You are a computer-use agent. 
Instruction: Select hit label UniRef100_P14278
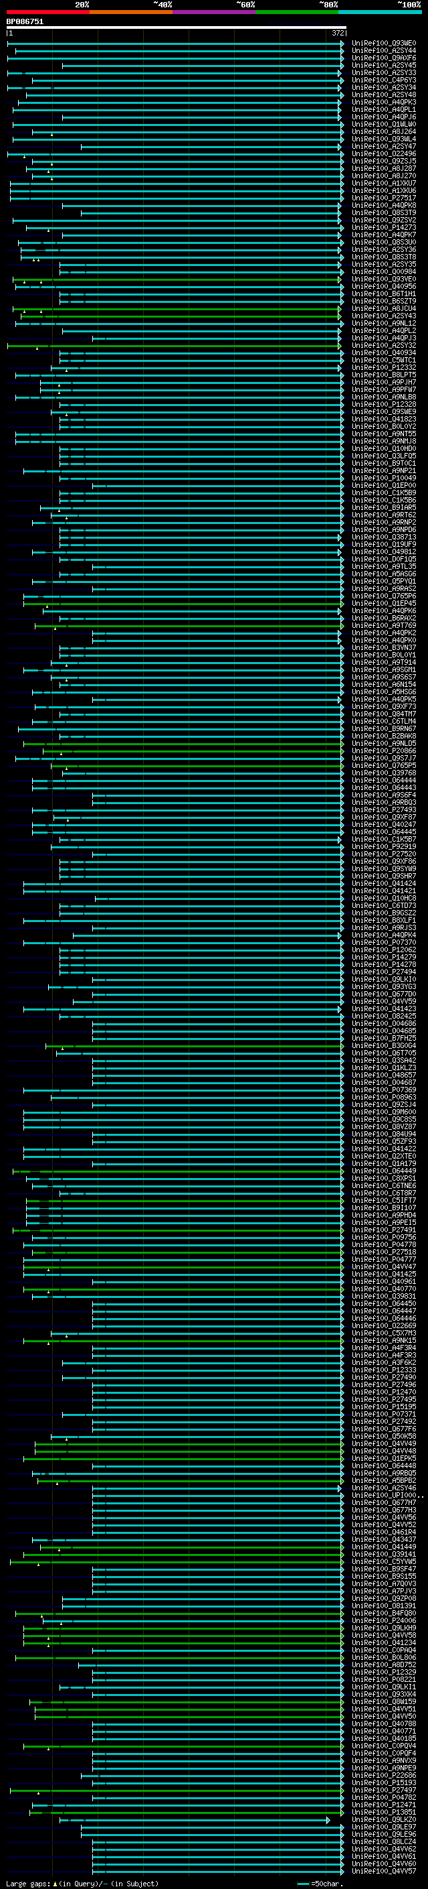coord(383,964)
